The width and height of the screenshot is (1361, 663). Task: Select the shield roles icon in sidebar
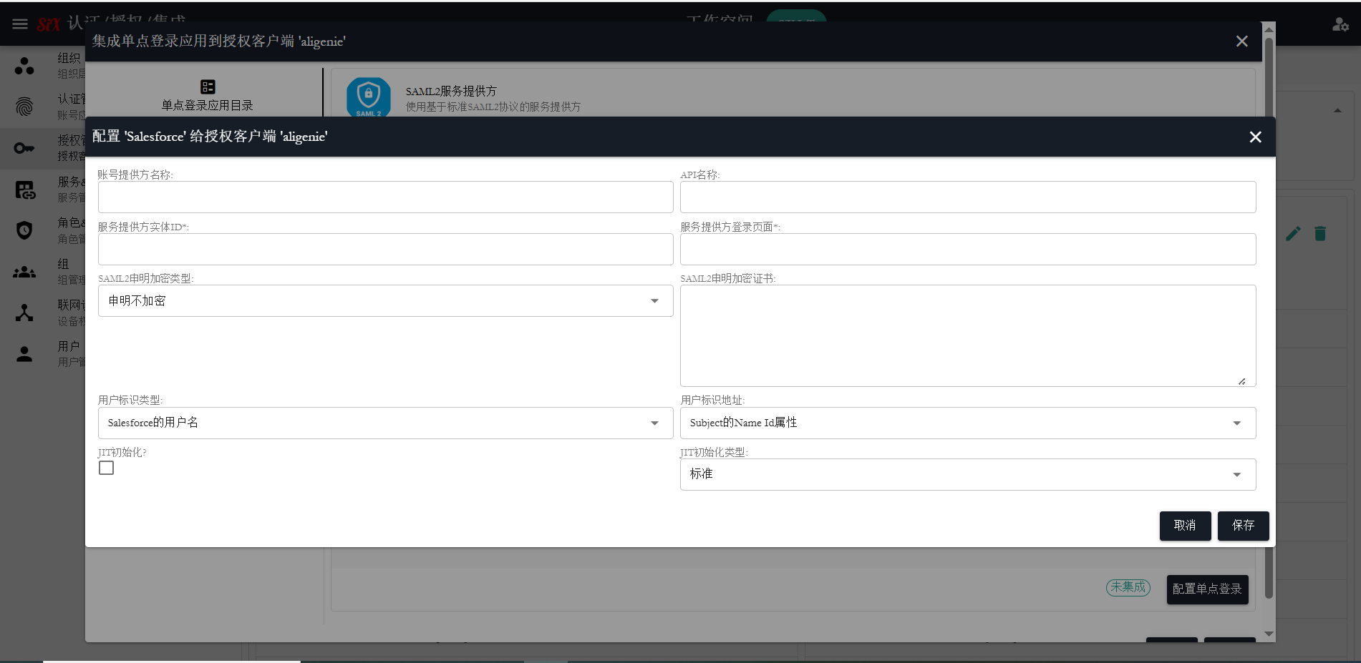pyautogui.click(x=24, y=230)
